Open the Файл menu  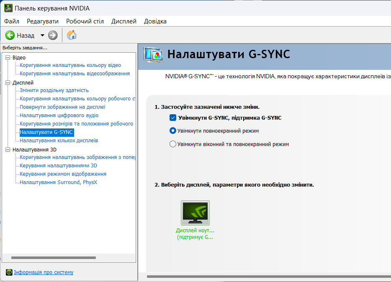pyautogui.click(x=12, y=21)
